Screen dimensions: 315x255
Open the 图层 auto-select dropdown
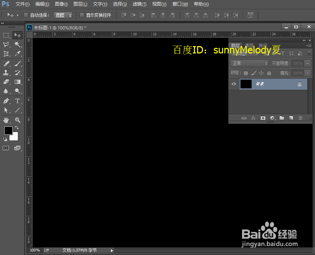(x=63, y=15)
